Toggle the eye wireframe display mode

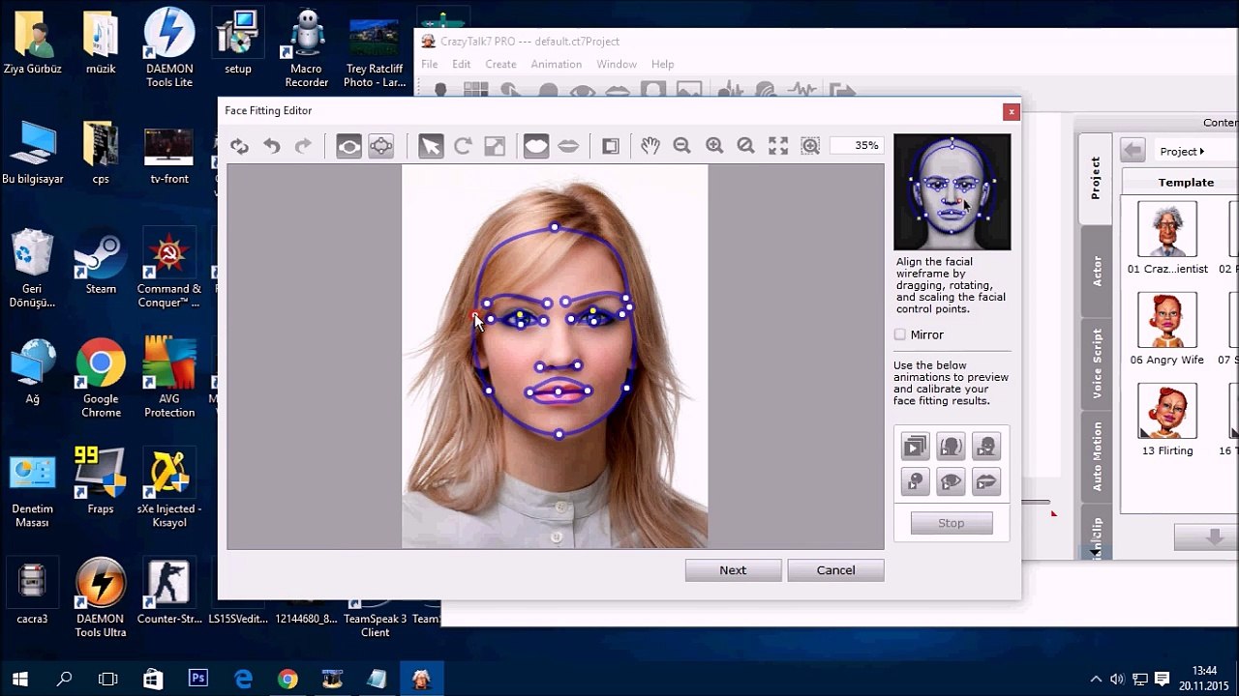point(348,146)
